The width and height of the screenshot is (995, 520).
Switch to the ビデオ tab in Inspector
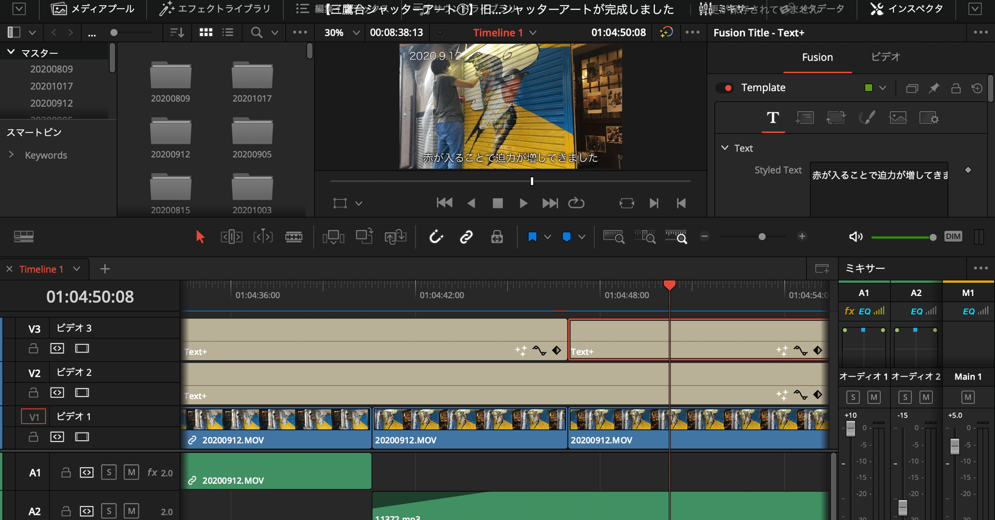tap(885, 57)
